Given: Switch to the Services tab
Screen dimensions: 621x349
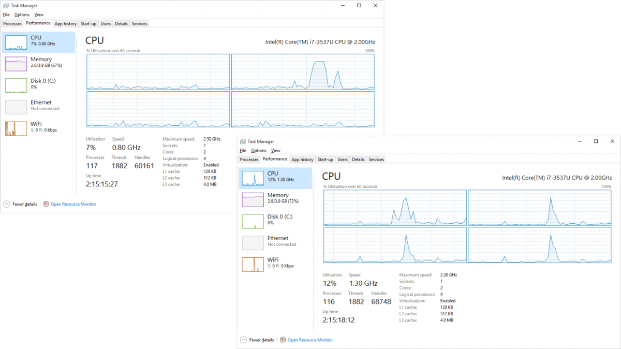Looking at the screenshot, I should point(376,159).
